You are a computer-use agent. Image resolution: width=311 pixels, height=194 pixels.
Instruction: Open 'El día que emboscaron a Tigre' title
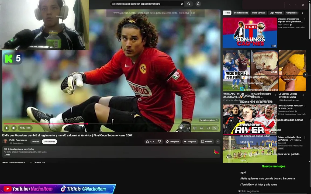tap(290, 20)
